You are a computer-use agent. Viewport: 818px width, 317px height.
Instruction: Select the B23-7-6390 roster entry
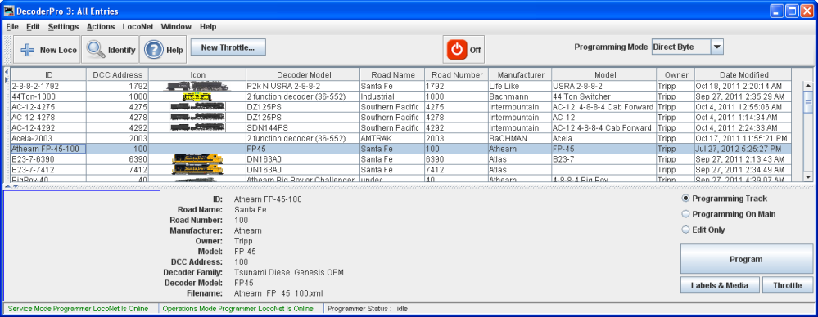(401, 158)
